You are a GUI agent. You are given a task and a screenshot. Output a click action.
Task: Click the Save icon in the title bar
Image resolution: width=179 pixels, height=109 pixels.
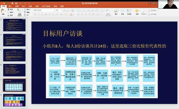(x=16, y=3)
